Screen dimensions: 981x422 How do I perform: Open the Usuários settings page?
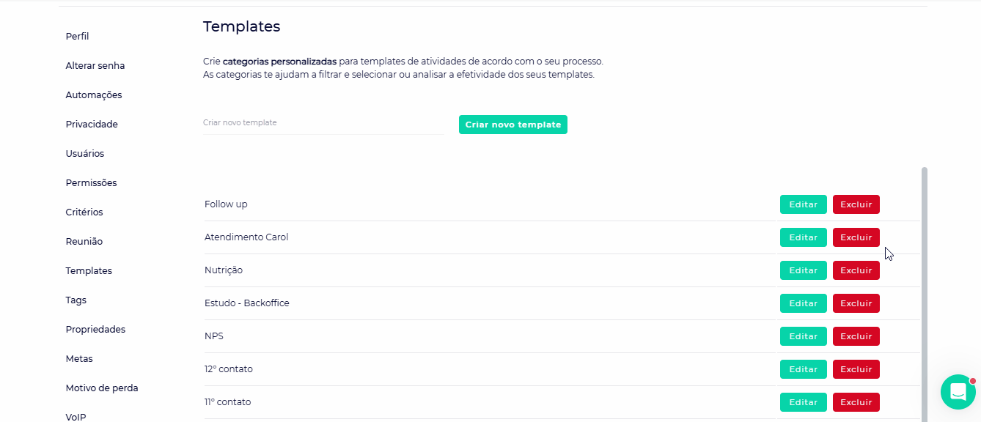coord(85,154)
